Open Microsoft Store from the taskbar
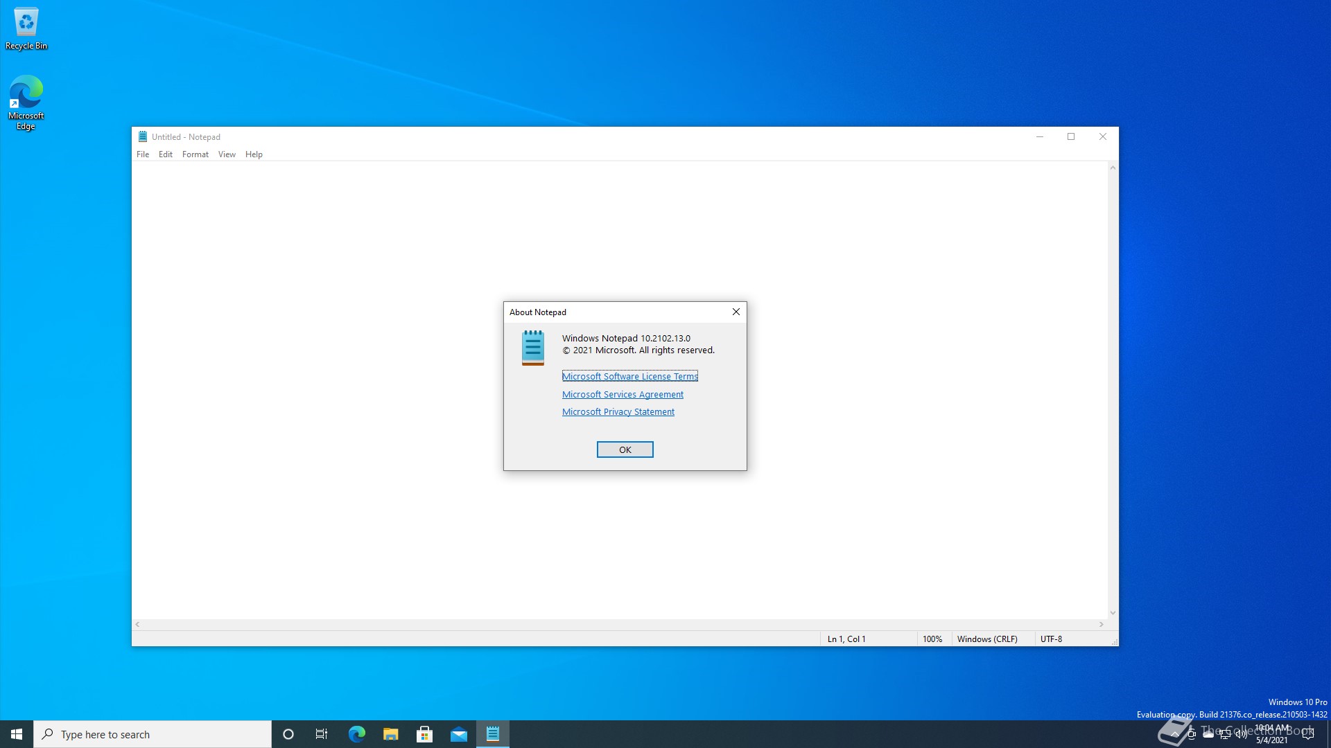 coord(424,734)
